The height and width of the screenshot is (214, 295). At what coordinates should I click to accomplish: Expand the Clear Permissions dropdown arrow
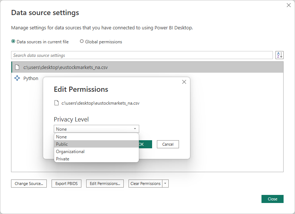(x=165, y=184)
